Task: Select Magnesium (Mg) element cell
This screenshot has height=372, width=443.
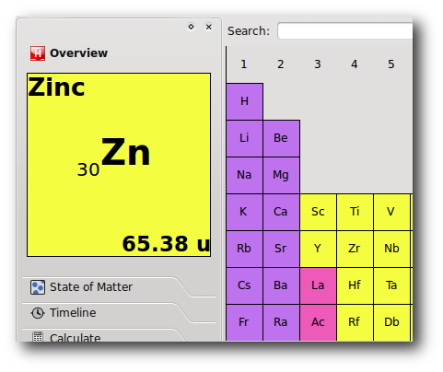Action: point(281,175)
